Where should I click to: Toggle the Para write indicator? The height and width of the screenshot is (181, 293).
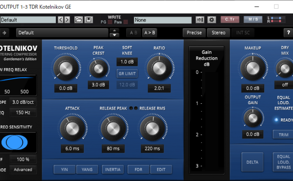click(x=126, y=22)
